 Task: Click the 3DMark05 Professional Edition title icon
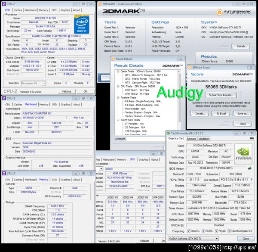pos(100,4)
